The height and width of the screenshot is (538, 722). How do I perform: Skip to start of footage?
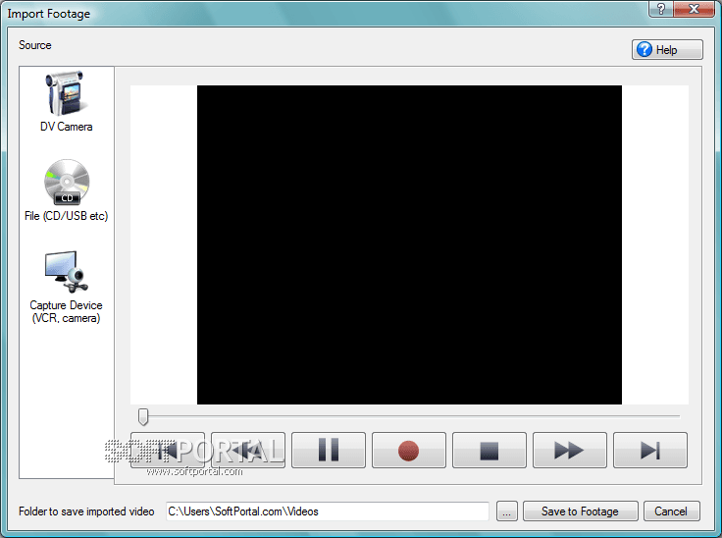coord(168,450)
